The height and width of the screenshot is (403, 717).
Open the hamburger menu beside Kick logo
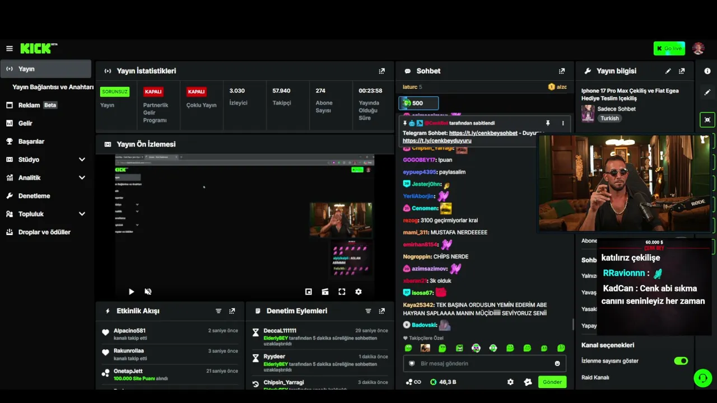10,49
